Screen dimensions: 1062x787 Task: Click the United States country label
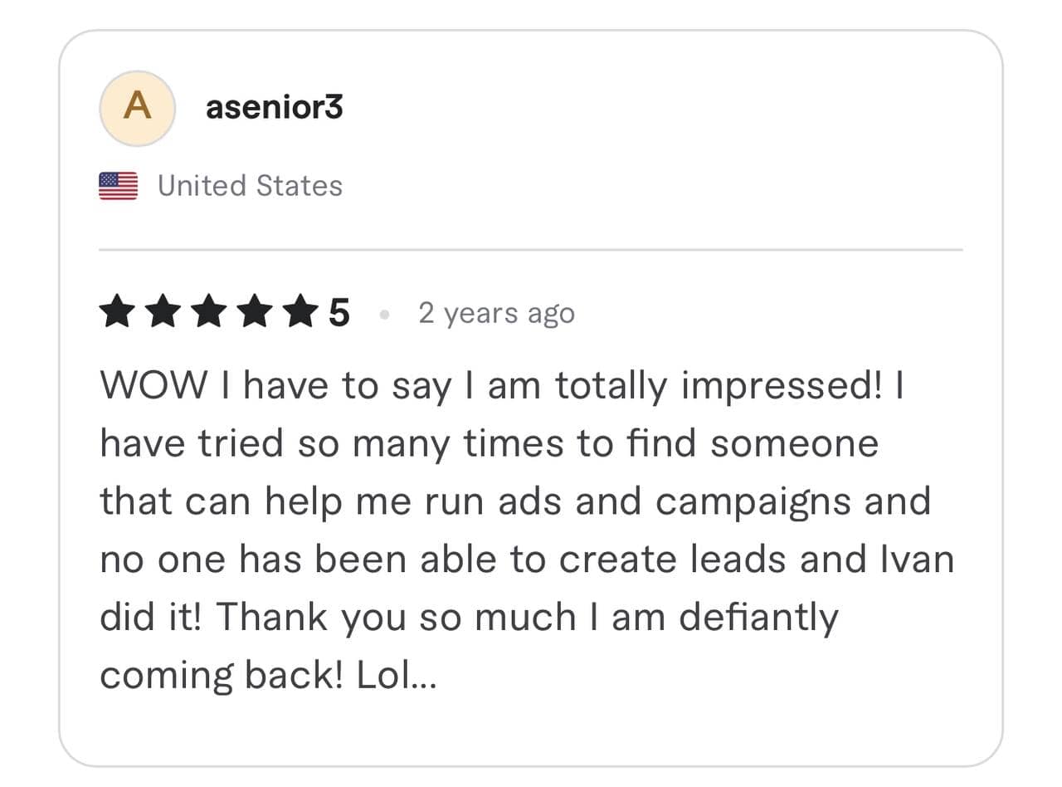pyautogui.click(x=250, y=186)
